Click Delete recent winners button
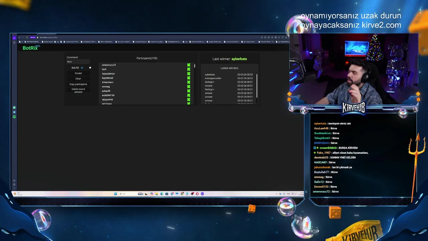428x241 pixels. [78, 91]
